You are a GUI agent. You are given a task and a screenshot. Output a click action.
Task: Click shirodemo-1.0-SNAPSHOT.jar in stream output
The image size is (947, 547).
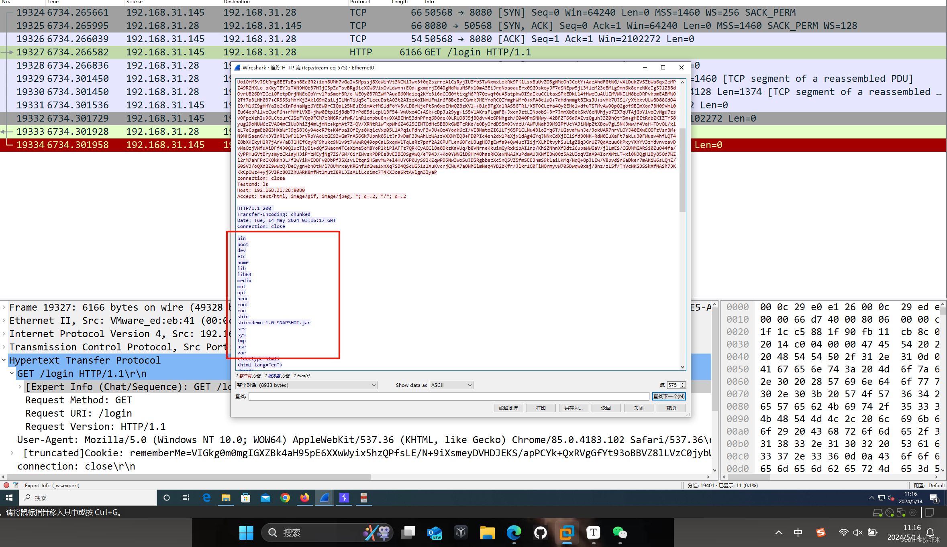coord(273,323)
